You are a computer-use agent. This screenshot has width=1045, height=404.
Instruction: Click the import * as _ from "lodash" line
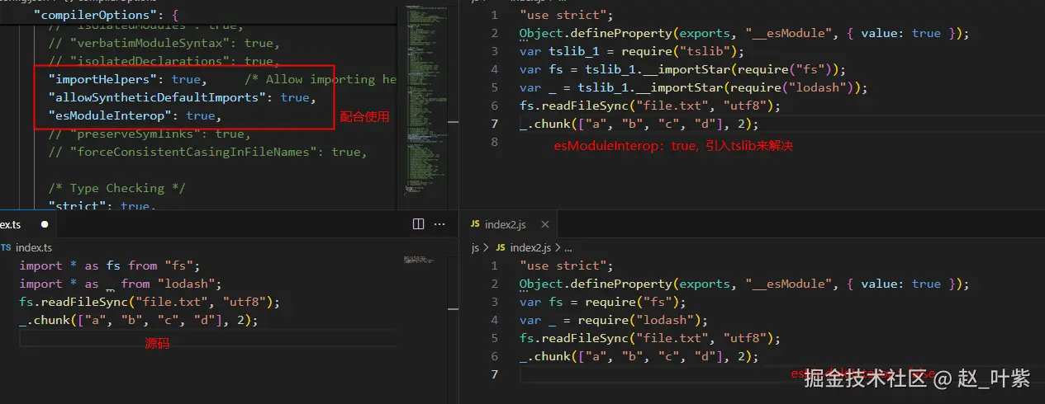pyautogui.click(x=120, y=284)
